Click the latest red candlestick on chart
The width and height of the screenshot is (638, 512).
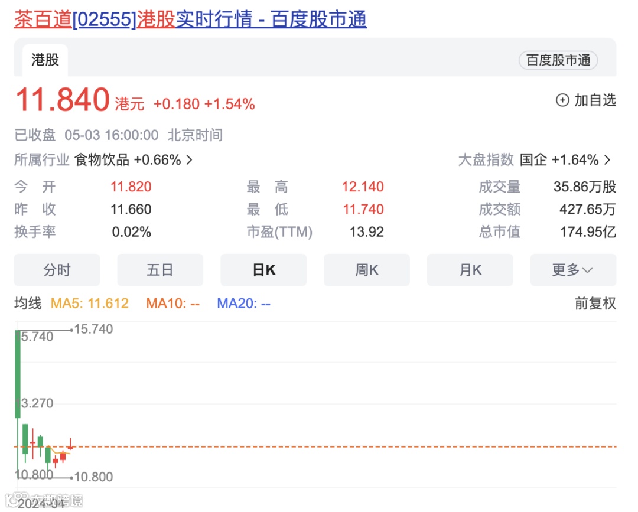pos(70,445)
